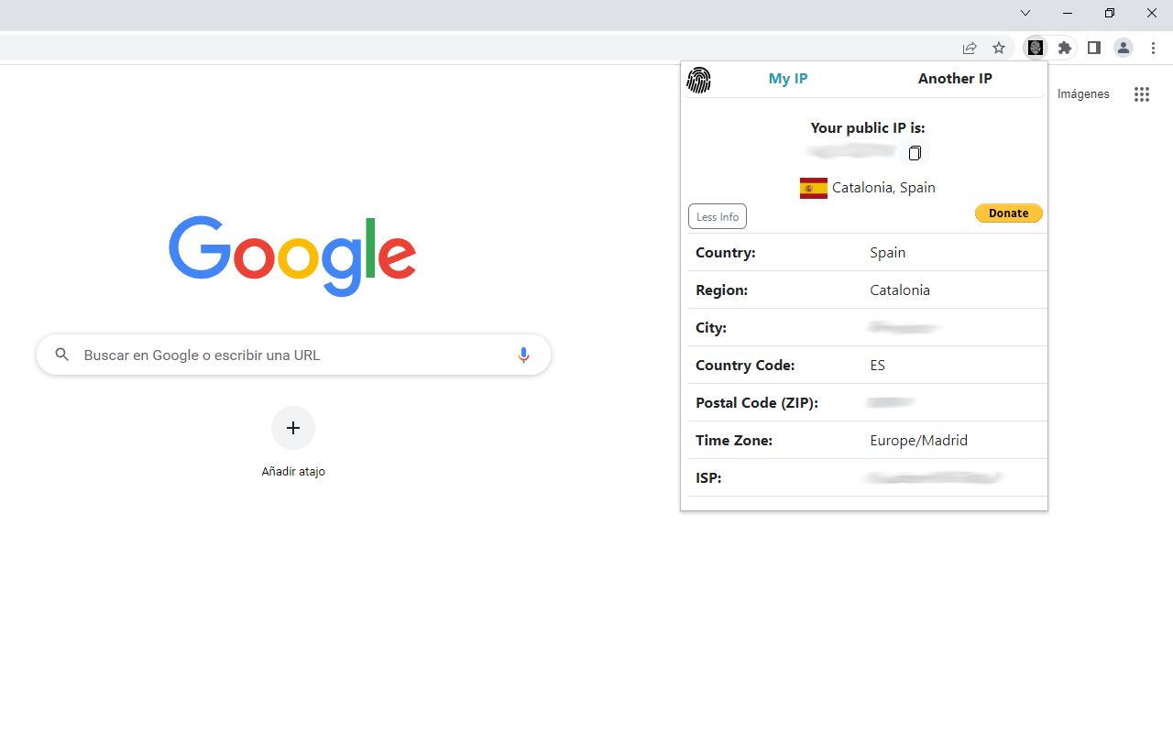Viewport: 1173px width, 733px height.
Task: Click the share icon in the toolbar
Action: tap(969, 48)
